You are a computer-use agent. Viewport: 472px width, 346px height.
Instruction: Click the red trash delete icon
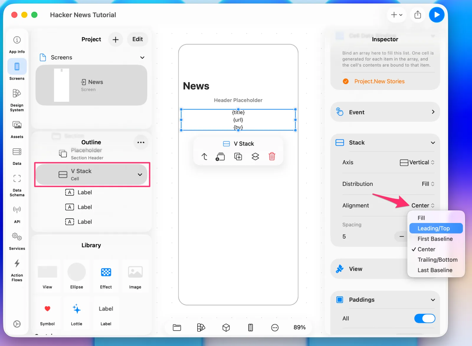tap(272, 156)
